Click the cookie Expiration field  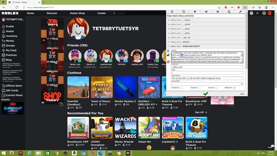tap(207, 78)
